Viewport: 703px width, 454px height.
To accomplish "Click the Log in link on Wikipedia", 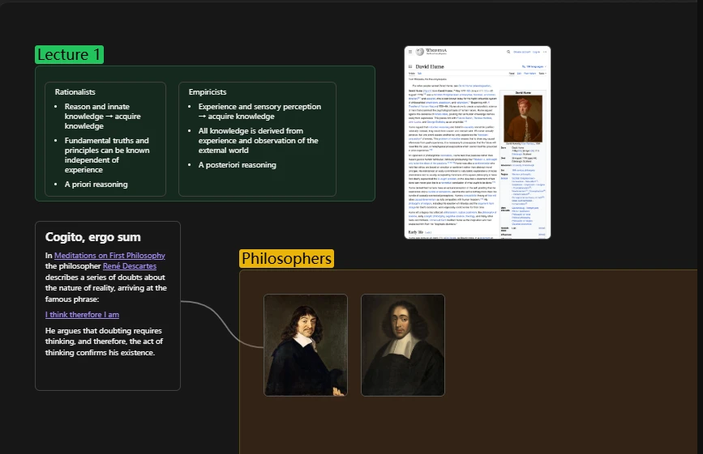I will [537, 52].
